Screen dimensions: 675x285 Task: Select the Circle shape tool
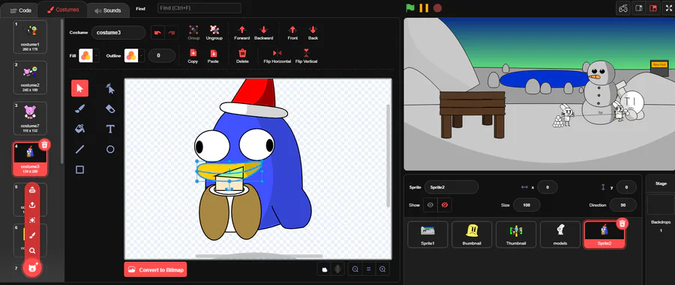click(110, 150)
